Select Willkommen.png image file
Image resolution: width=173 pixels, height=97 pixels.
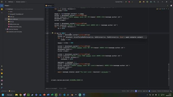point(14,24)
